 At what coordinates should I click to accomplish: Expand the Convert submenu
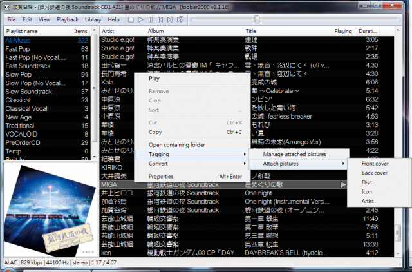tap(192, 164)
